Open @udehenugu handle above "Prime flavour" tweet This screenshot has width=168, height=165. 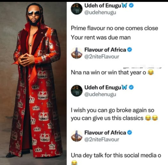click(100, 12)
